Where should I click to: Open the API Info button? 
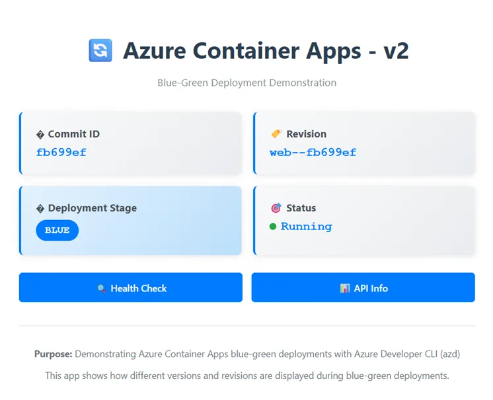[363, 288]
